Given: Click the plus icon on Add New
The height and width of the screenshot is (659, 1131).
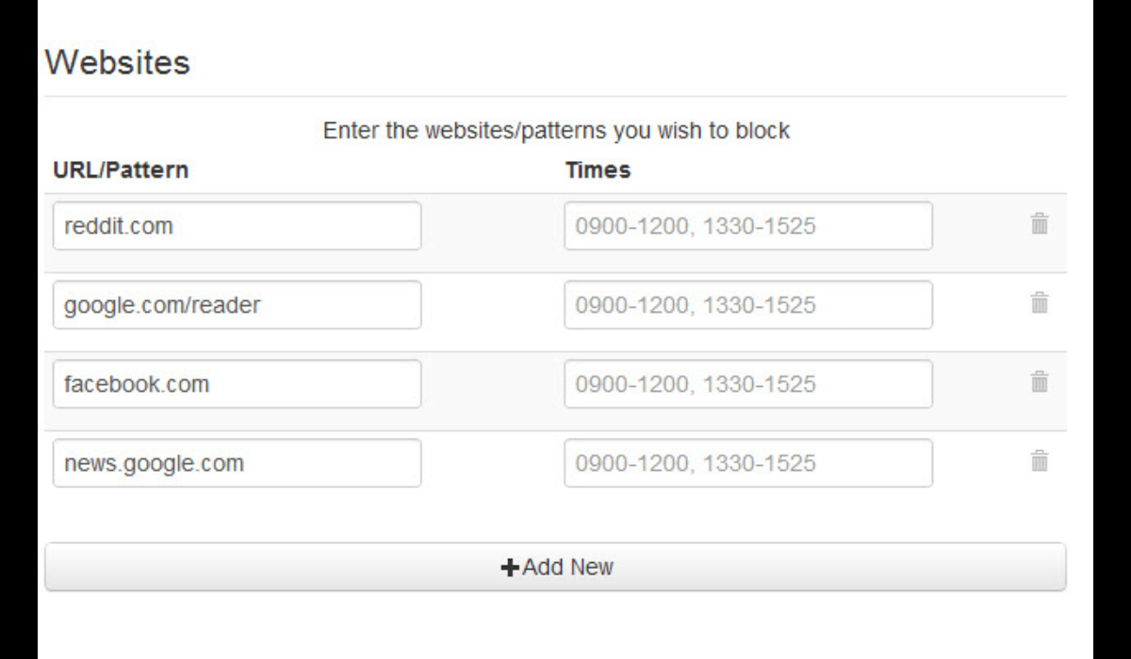Looking at the screenshot, I should [510, 568].
